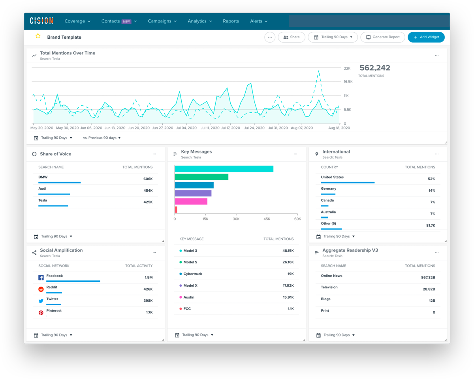Click the green Model S bar in chart
The height and width of the screenshot is (379, 474).
[201, 177]
